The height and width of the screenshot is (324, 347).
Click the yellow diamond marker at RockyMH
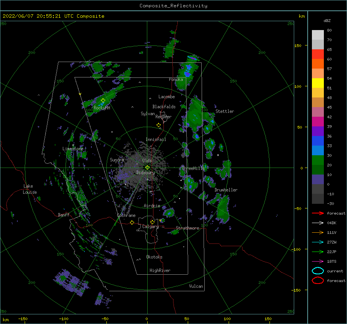103,101
